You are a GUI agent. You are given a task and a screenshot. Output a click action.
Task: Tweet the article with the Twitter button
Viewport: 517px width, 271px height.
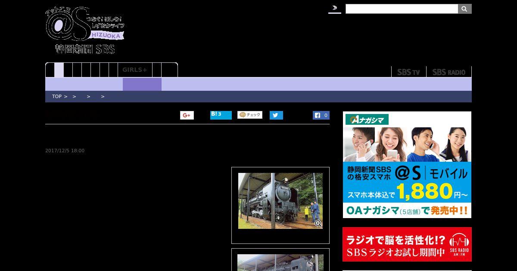[276, 115]
